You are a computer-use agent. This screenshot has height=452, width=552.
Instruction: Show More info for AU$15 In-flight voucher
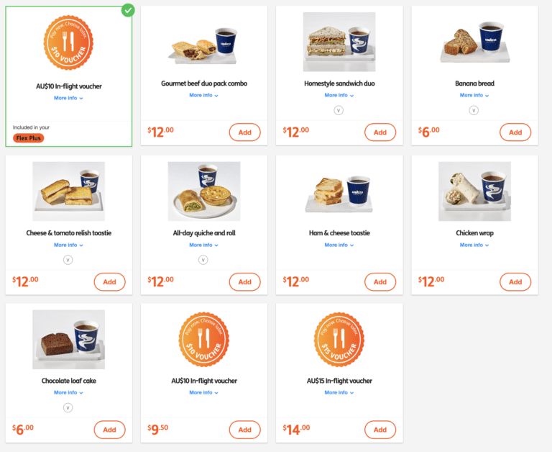point(339,392)
